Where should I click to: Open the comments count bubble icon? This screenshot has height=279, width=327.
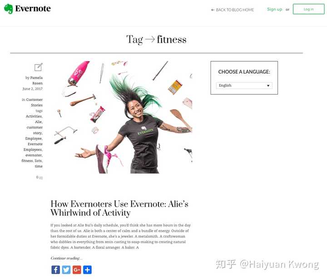[x=41, y=178]
